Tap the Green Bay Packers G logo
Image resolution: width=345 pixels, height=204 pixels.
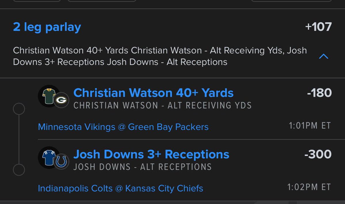(62, 100)
